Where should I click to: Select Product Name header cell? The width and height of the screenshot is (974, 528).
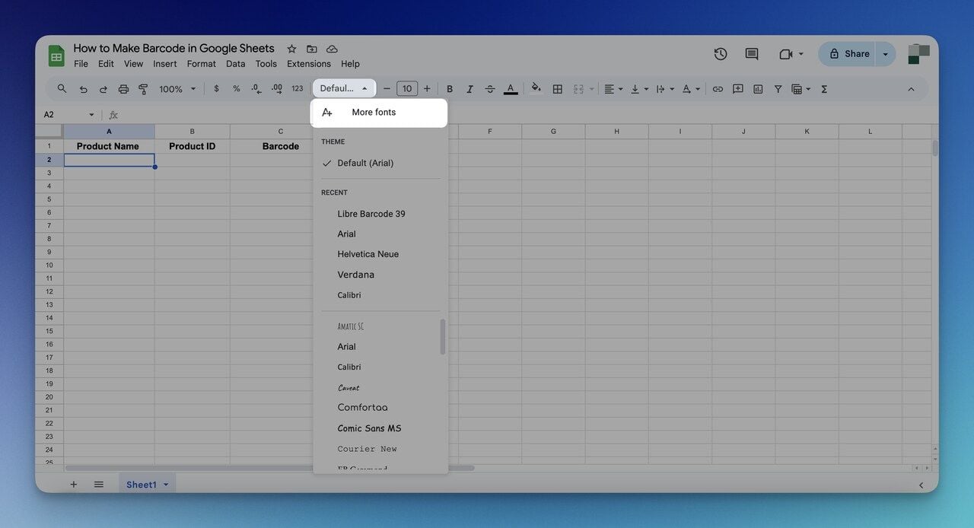[109, 146]
